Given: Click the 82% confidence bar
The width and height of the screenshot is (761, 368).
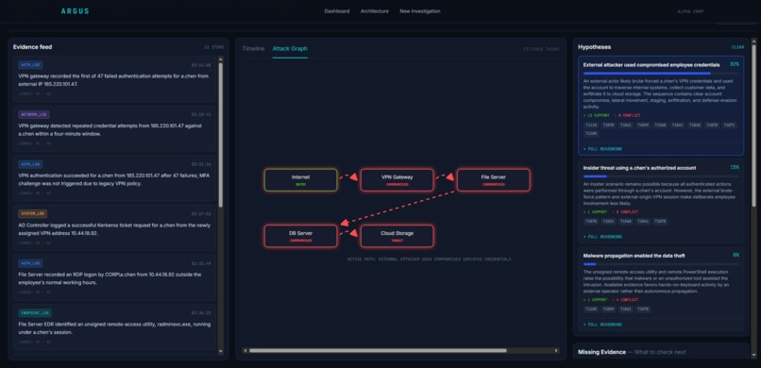Looking at the screenshot, I should point(661,74).
